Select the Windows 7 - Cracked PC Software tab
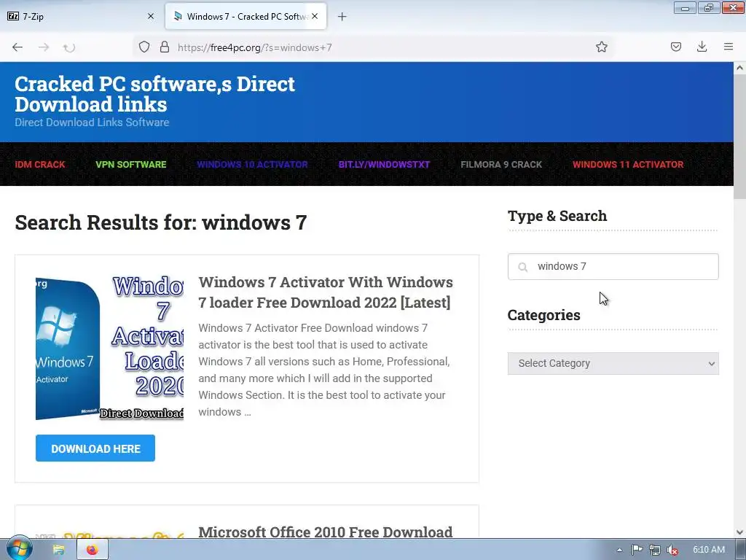This screenshot has width=746, height=560. (x=246, y=16)
